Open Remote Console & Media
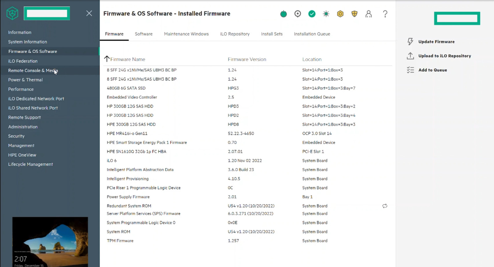Image resolution: width=494 pixels, height=267 pixels. (33, 71)
